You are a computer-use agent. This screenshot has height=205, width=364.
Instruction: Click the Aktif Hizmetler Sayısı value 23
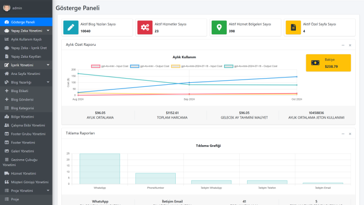tap(157, 31)
